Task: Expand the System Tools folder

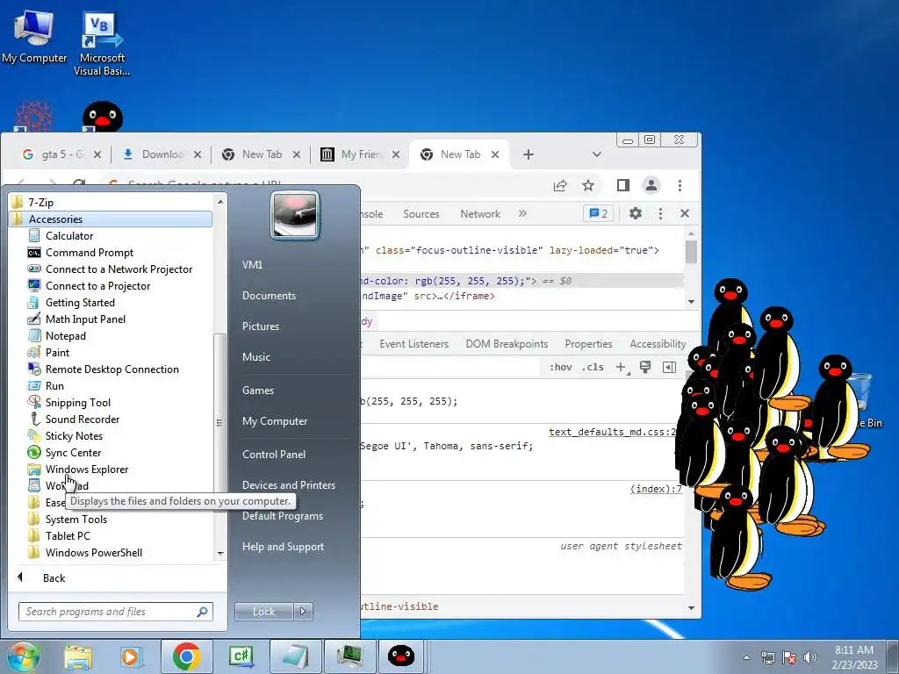Action: (x=76, y=519)
